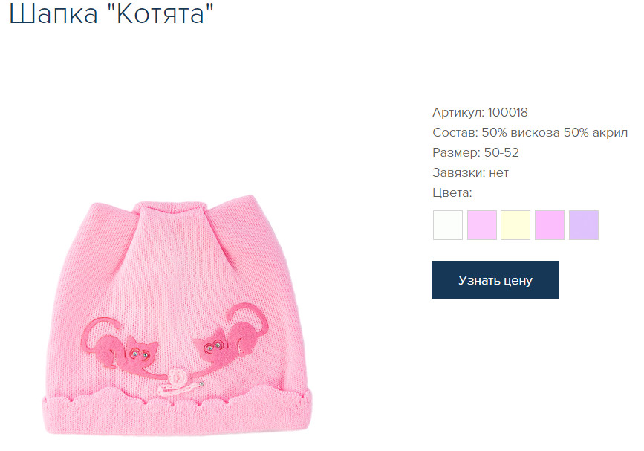Screen dimensions: 644x451
Task: Pick the pale yellow color swatch
Action: (515, 224)
